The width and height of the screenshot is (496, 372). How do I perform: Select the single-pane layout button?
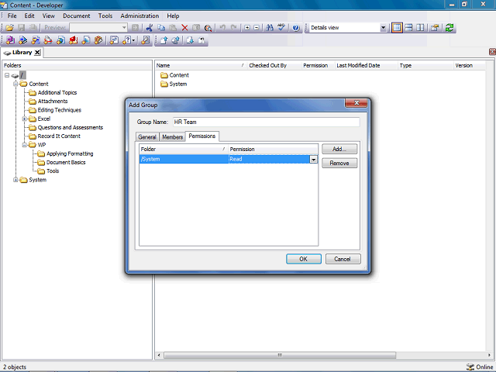(397, 28)
